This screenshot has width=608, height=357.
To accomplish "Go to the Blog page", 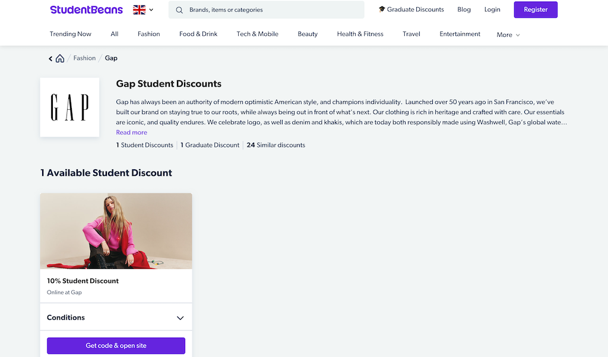I will 464,10.
